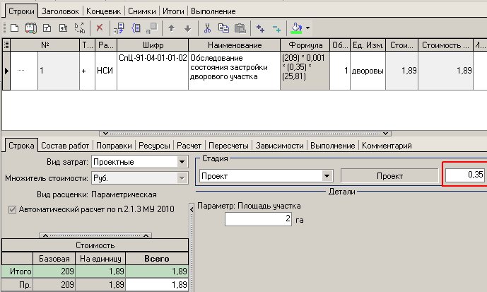Click the Пр. row Всего value 1,89
The width and height of the screenshot is (487, 292).
coord(157,284)
